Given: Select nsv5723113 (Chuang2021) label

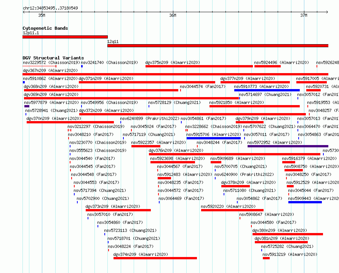Looking at the screenshot, I should [x=130, y=230].
